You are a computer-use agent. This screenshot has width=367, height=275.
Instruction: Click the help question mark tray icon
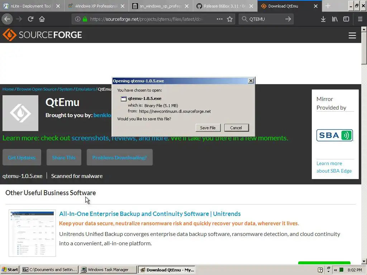point(320,270)
